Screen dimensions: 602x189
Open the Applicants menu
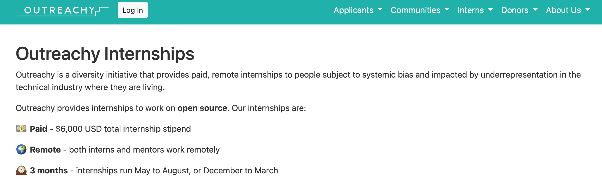click(358, 10)
